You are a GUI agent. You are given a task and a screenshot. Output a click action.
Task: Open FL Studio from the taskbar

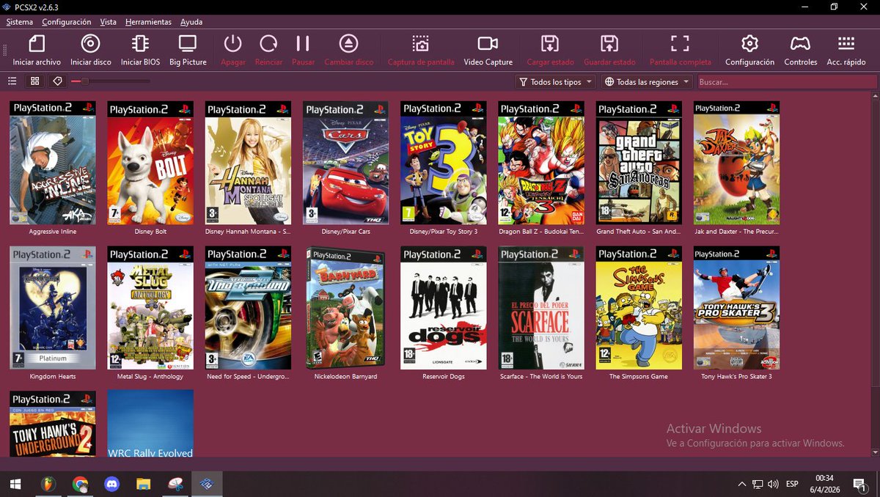point(48,484)
